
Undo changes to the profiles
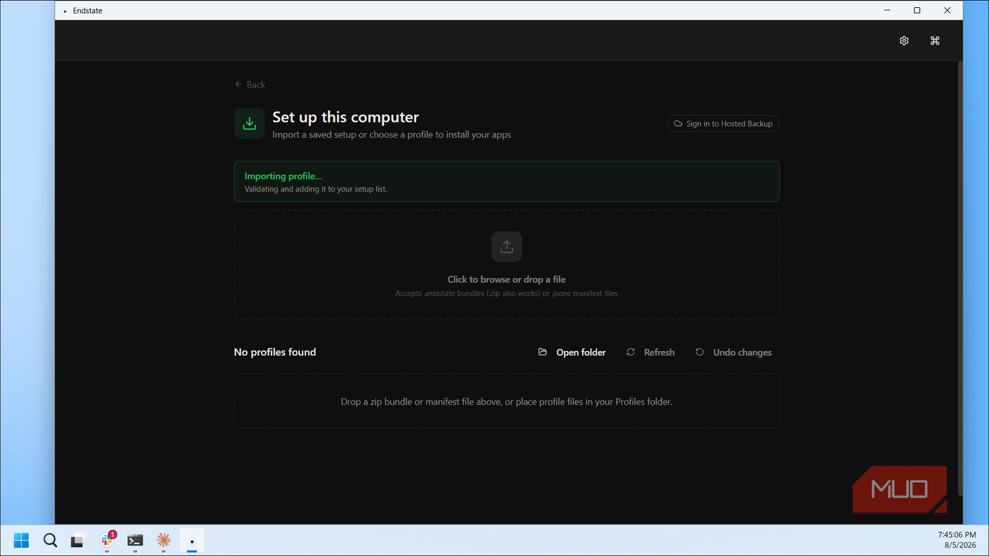pyautogui.click(x=734, y=352)
